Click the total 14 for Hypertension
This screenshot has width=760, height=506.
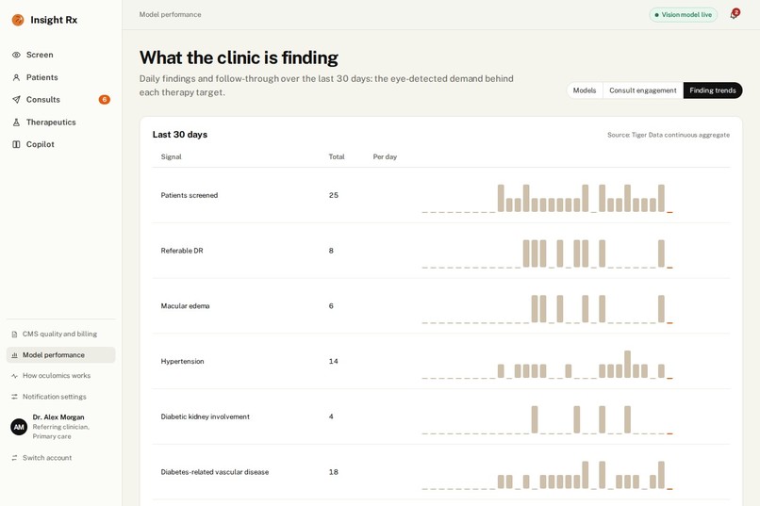334,361
